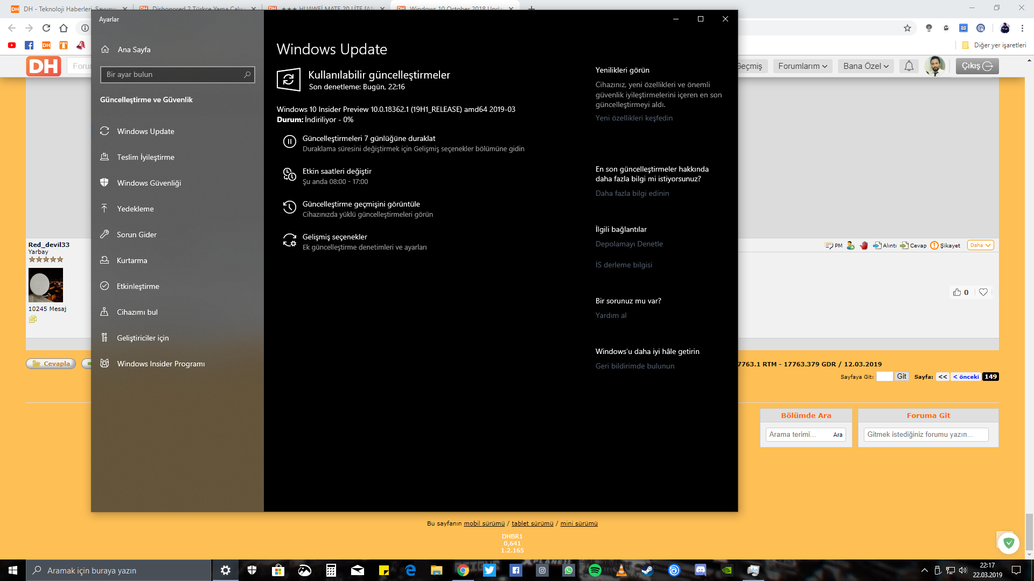Viewport: 1034px width, 581px height.
Task: Click Cevap reply on the post
Action: point(913,245)
